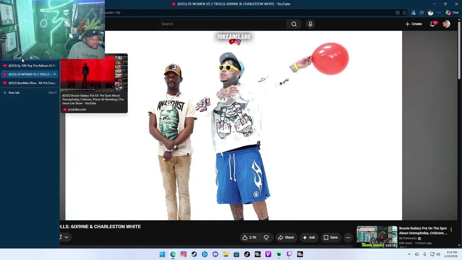The image size is (462, 260).
Task: Click microphone in use tray icon
Action: coord(424,254)
